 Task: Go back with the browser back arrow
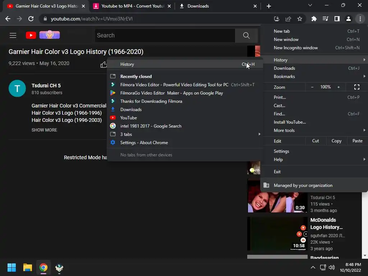[8, 19]
